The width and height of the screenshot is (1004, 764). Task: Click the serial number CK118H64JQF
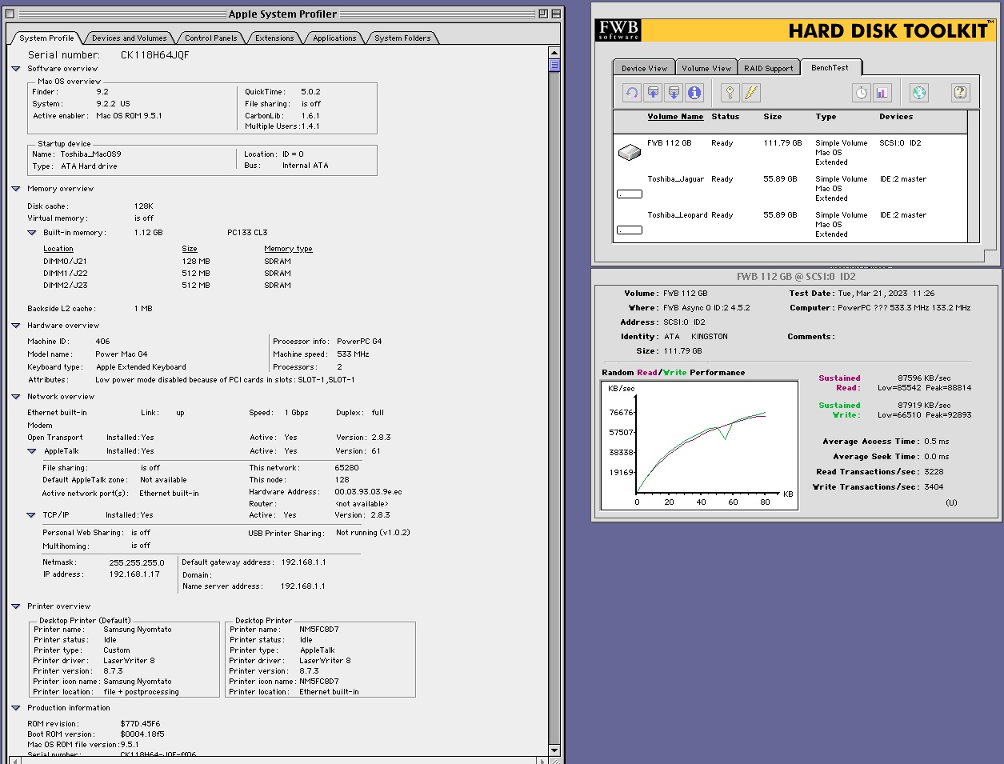[154, 55]
